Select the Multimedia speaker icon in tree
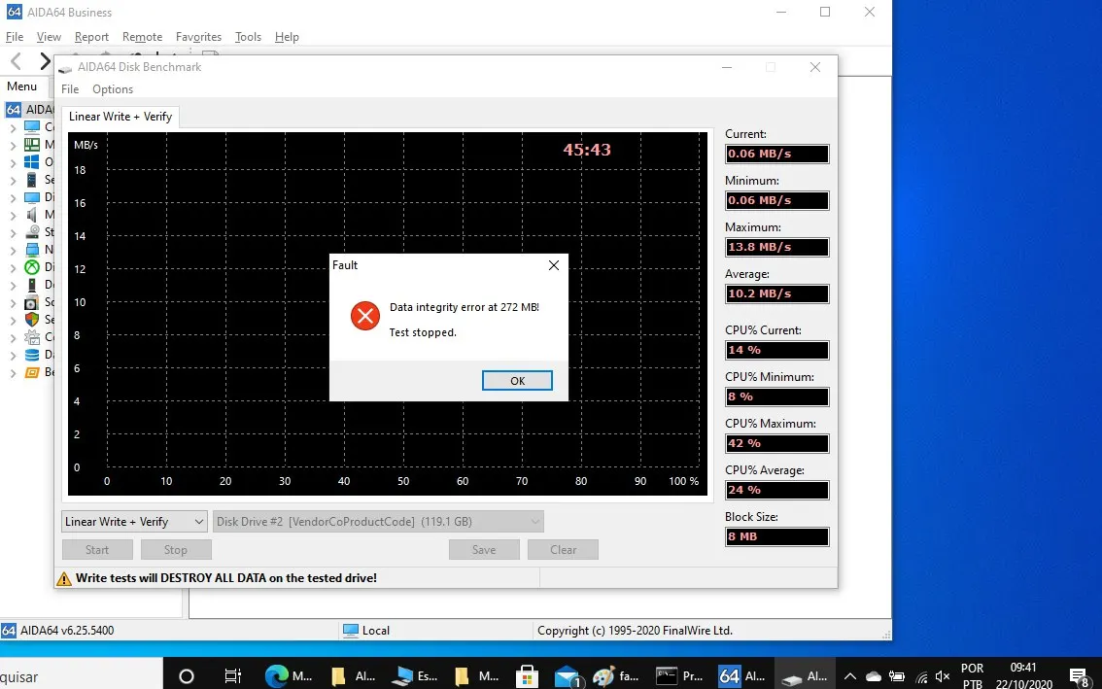1102x689 pixels. point(32,215)
